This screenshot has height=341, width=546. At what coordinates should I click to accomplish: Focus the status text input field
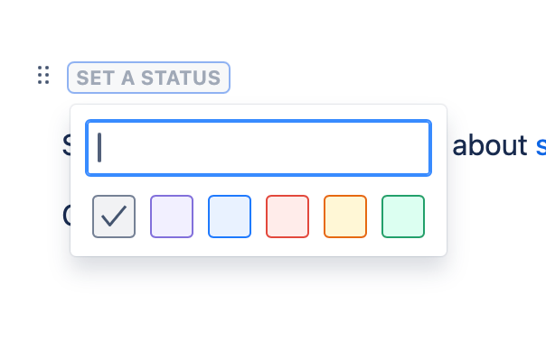click(x=259, y=148)
